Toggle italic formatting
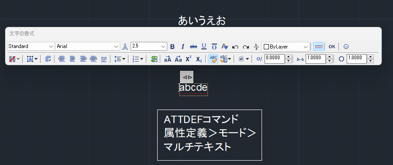This screenshot has height=165, width=393. click(183, 47)
